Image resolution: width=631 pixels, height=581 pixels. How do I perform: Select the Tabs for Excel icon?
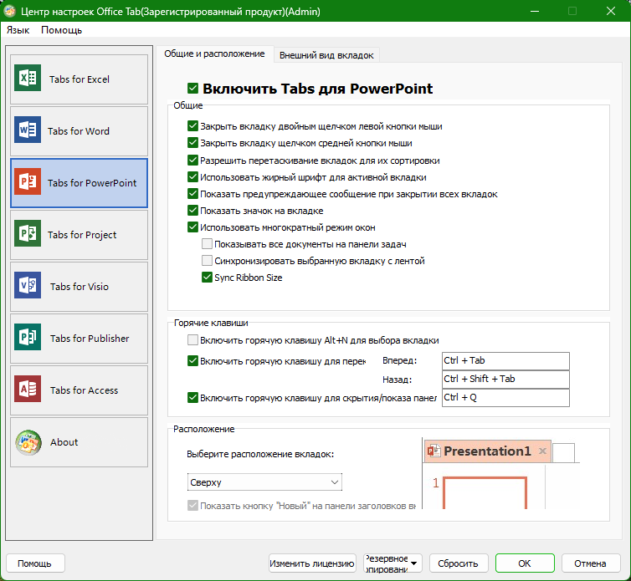(28, 78)
